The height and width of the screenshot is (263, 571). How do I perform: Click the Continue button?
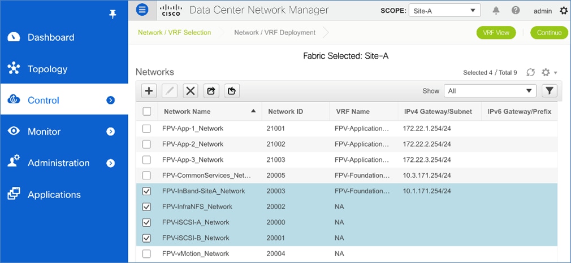[x=549, y=33]
